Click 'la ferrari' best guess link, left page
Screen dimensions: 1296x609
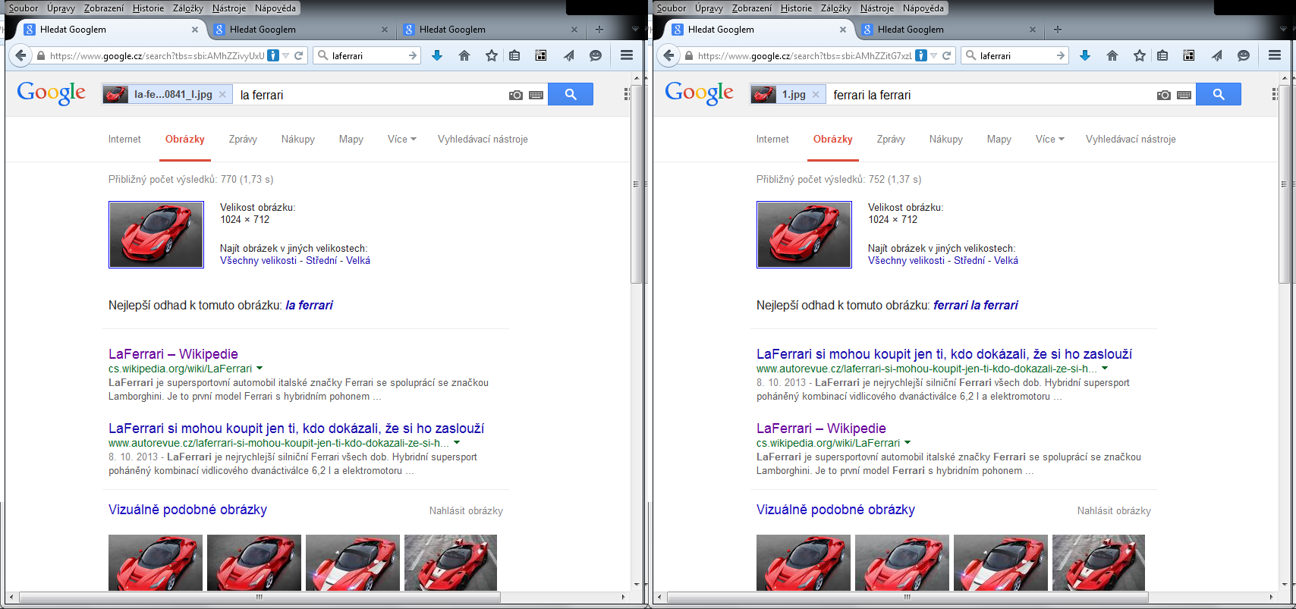(309, 305)
